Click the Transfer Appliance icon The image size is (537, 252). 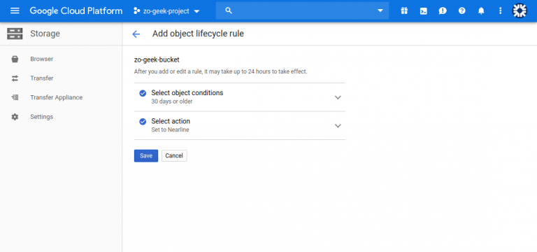tap(15, 98)
